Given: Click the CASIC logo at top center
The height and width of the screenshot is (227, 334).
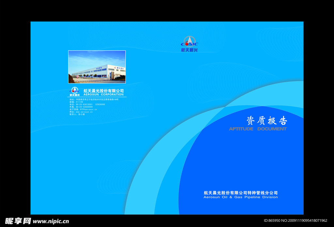Looking at the screenshot, I should coord(190,41).
